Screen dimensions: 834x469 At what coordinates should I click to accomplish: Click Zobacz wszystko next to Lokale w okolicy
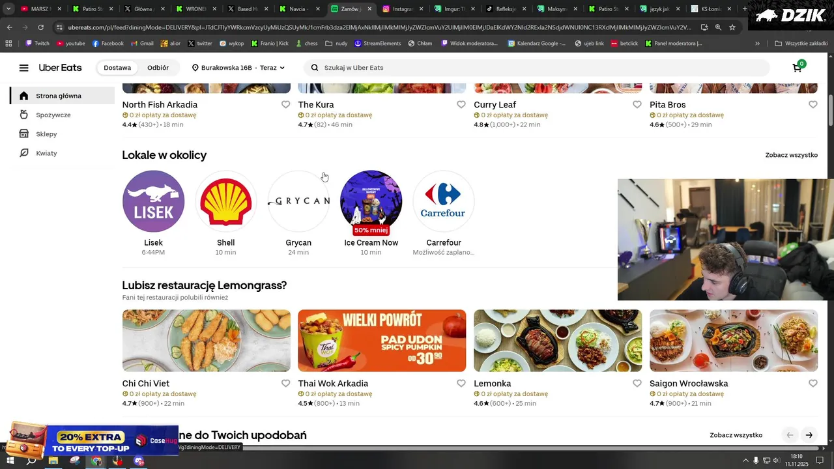point(791,155)
